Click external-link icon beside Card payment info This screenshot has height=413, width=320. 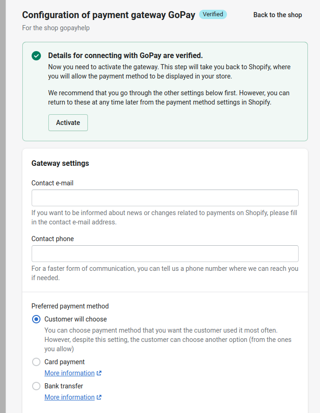coord(99,373)
